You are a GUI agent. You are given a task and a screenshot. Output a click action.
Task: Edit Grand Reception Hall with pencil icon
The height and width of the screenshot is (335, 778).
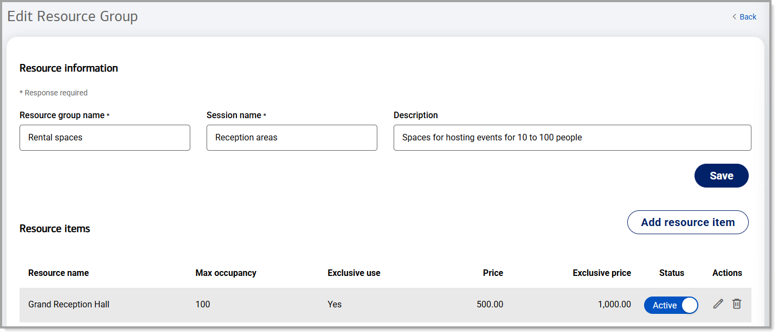pos(718,304)
